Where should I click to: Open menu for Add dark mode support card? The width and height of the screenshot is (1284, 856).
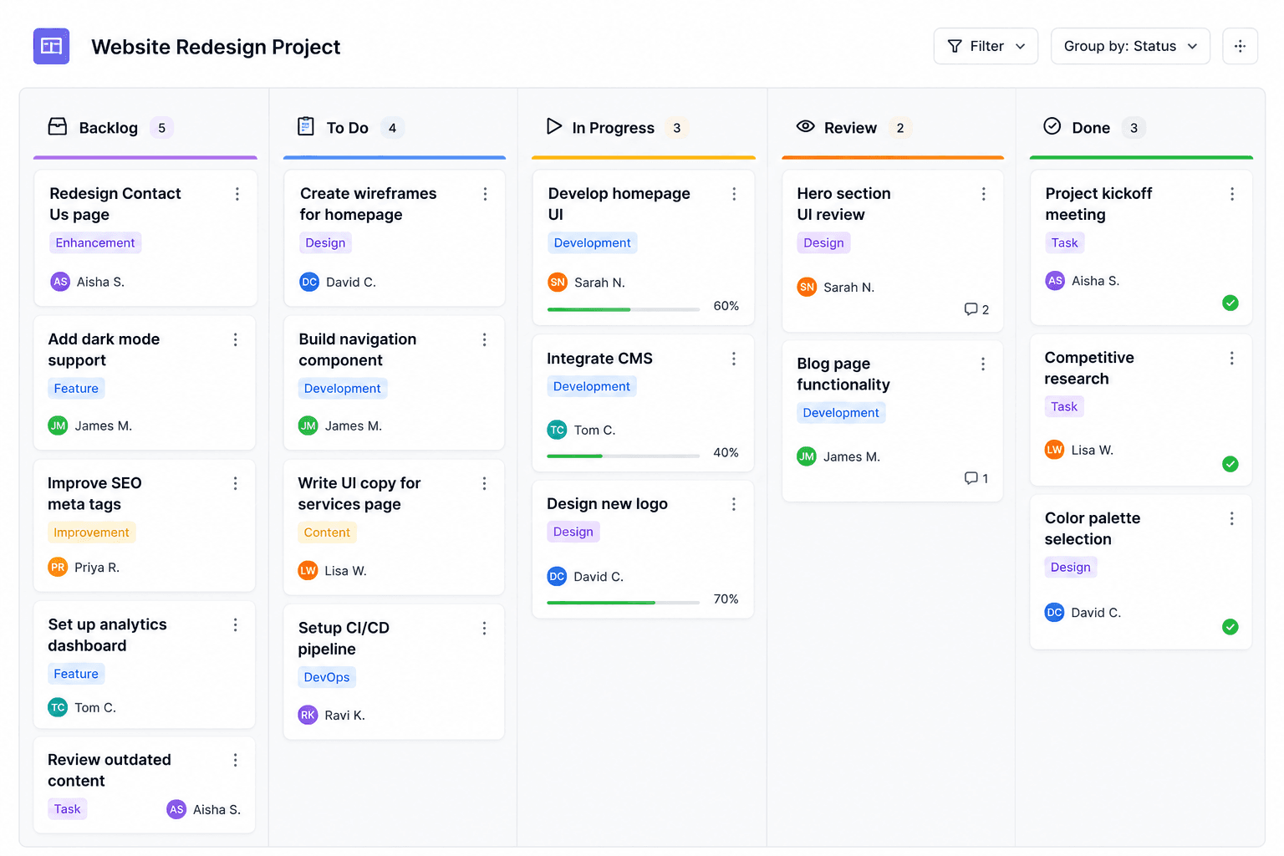click(236, 339)
